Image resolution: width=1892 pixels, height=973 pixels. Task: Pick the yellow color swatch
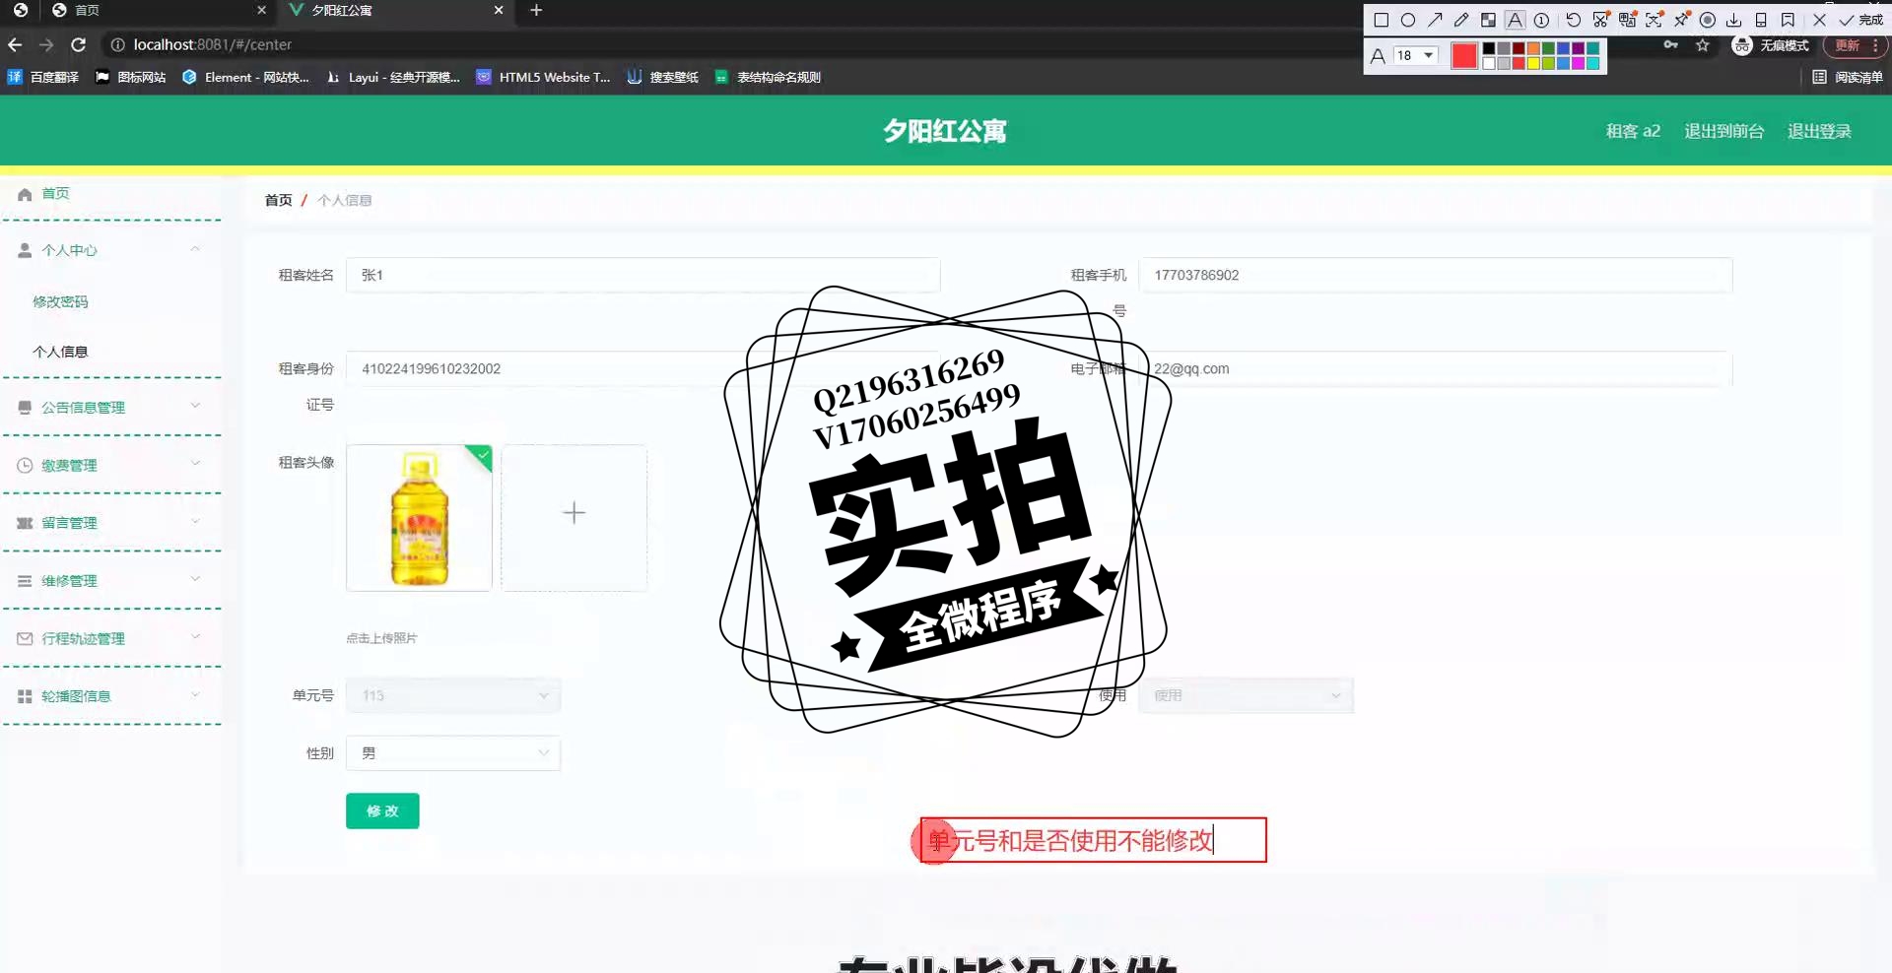coord(1533,63)
